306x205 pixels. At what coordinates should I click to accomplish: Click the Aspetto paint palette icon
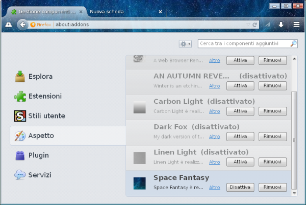(20, 136)
